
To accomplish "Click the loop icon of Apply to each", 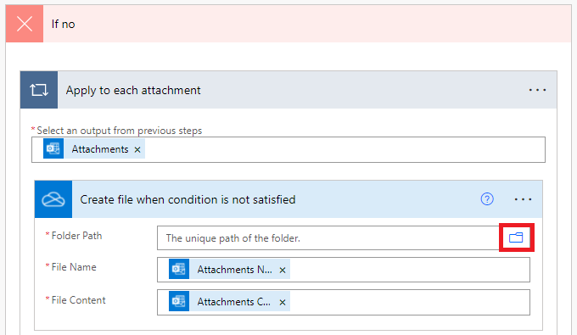I will point(39,90).
